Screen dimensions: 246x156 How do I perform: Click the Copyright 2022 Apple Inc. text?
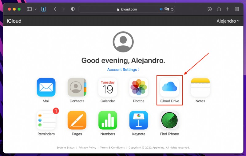tap(159, 147)
